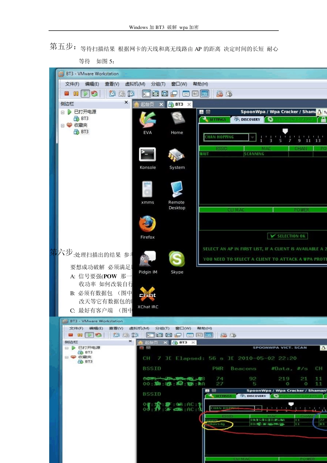Open Pidgin IM on the desktop
The image size is (327, 463).
(x=148, y=263)
